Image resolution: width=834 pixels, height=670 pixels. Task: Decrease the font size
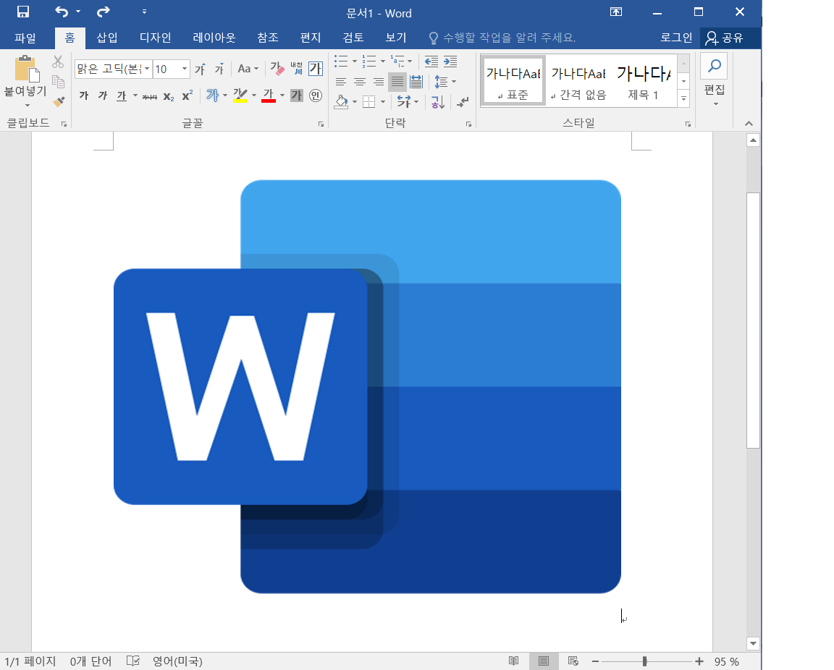219,69
